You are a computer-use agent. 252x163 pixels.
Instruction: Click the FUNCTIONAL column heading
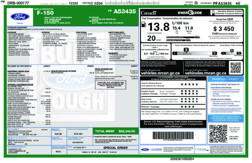click(82, 32)
